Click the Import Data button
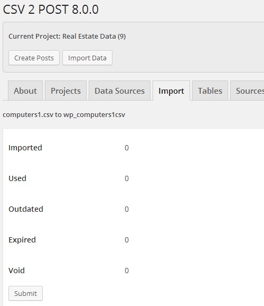Image resolution: width=264 pixels, height=306 pixels. point(87,58)
